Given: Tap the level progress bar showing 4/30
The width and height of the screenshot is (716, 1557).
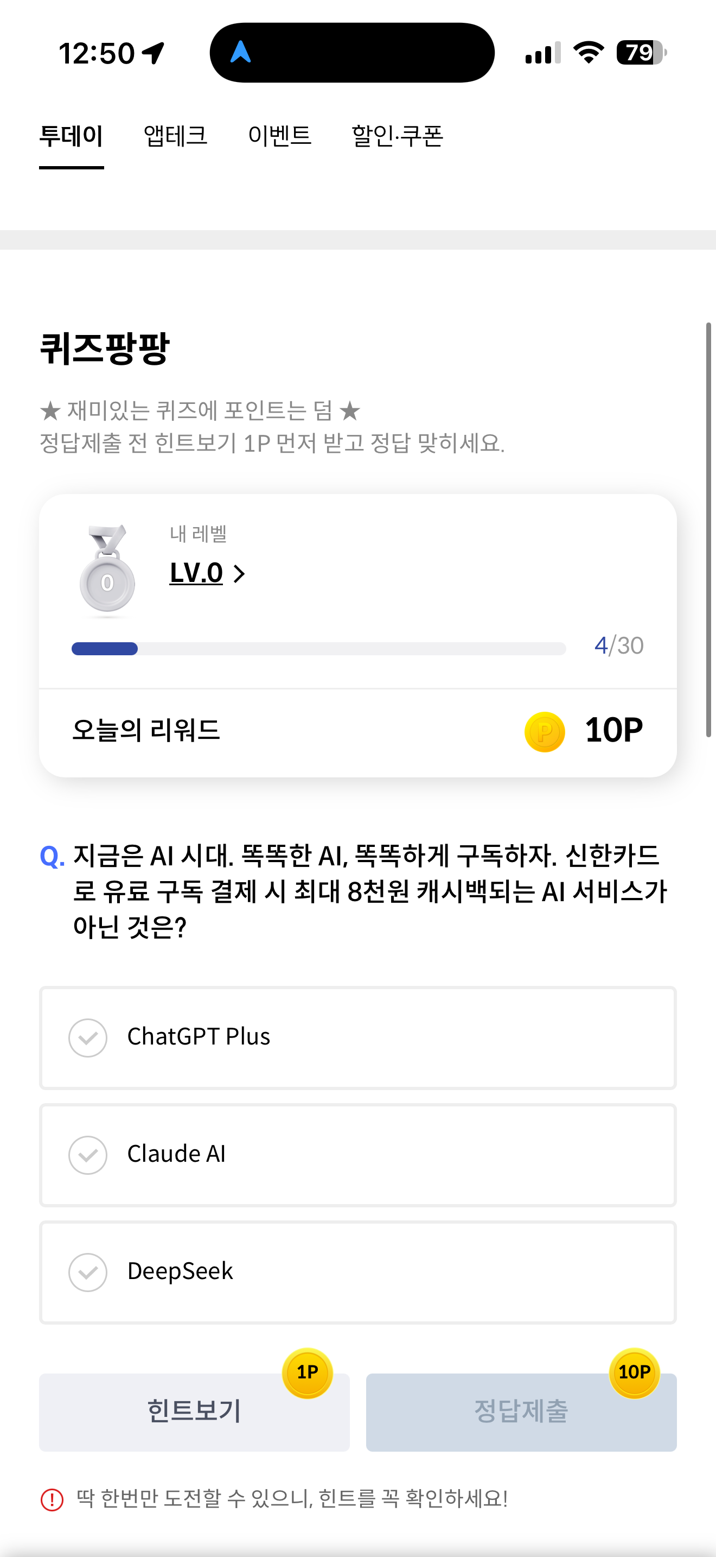Looking at the screenshot, I should (318, 649).
